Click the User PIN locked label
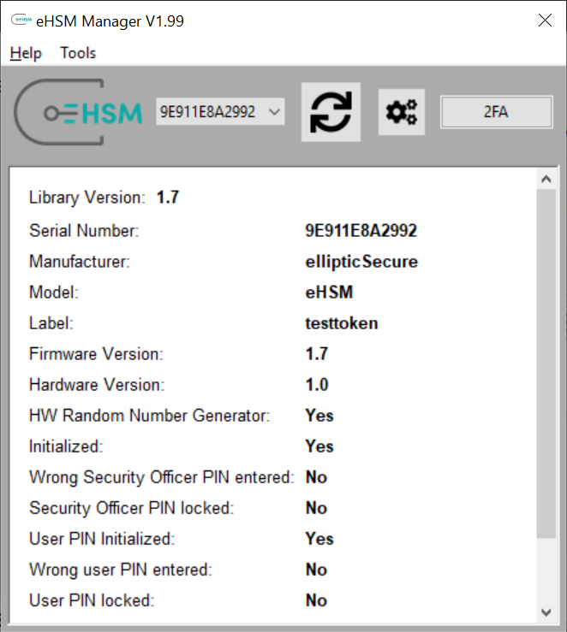Viewport: 567px width, 632px height. (x=92, y=600)
